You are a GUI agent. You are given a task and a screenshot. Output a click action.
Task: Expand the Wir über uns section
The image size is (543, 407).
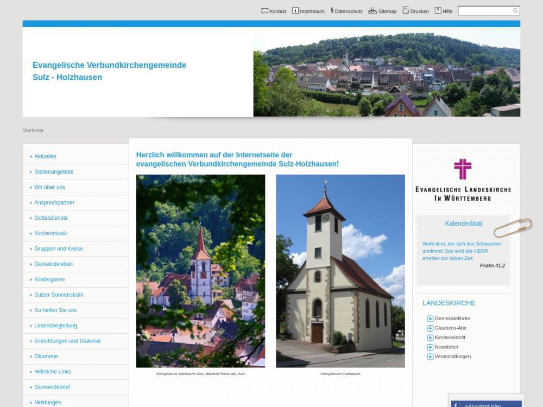(x=49, y=187)
